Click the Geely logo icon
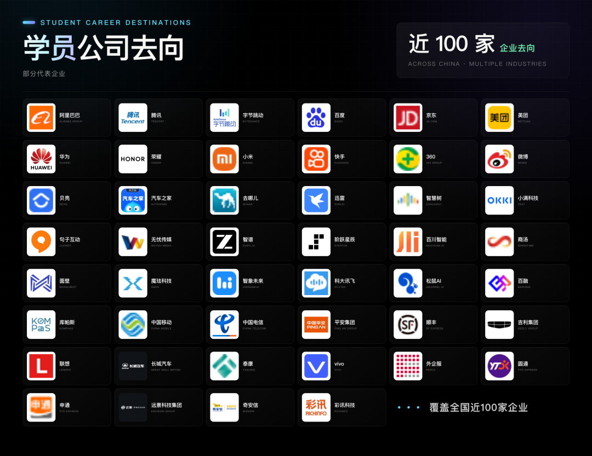 pos(499,325)
